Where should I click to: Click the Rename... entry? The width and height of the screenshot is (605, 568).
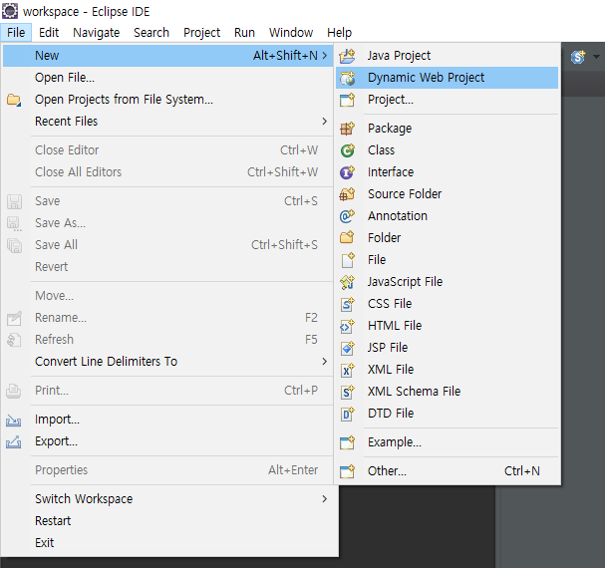click(167, 318)
